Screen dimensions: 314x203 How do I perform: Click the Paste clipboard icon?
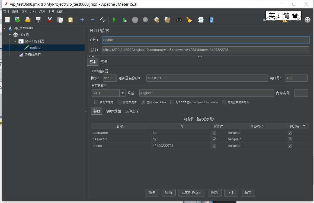click(x=71, y=20)
